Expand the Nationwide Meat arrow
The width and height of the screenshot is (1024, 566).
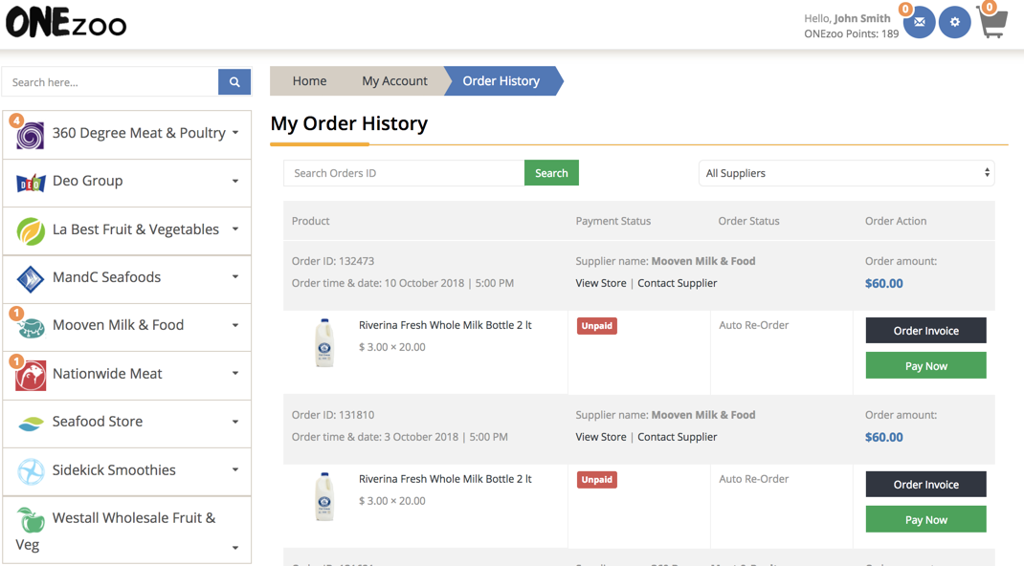(x=235, y=373)
